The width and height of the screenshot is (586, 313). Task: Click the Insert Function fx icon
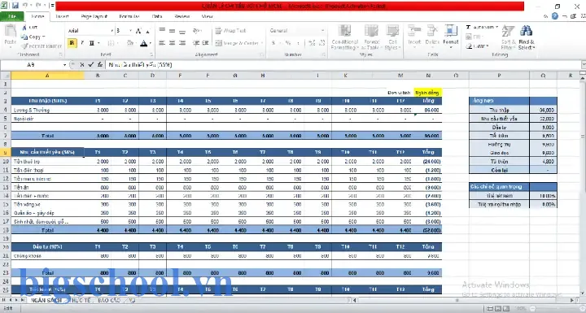point(100,65)
